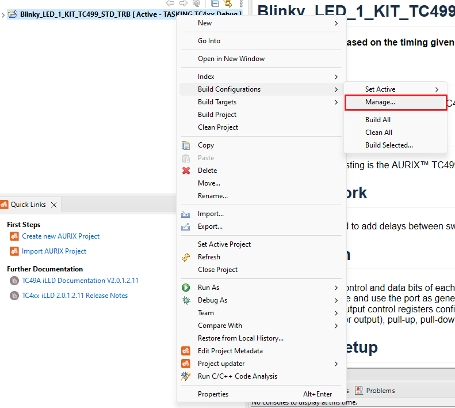
Task: Open the Compare With submenu
Action: click(261, 326)
